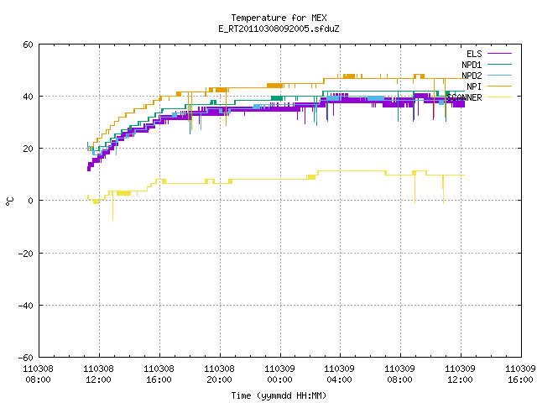Click the x-axis label 110309 12:00

(460, 374)
